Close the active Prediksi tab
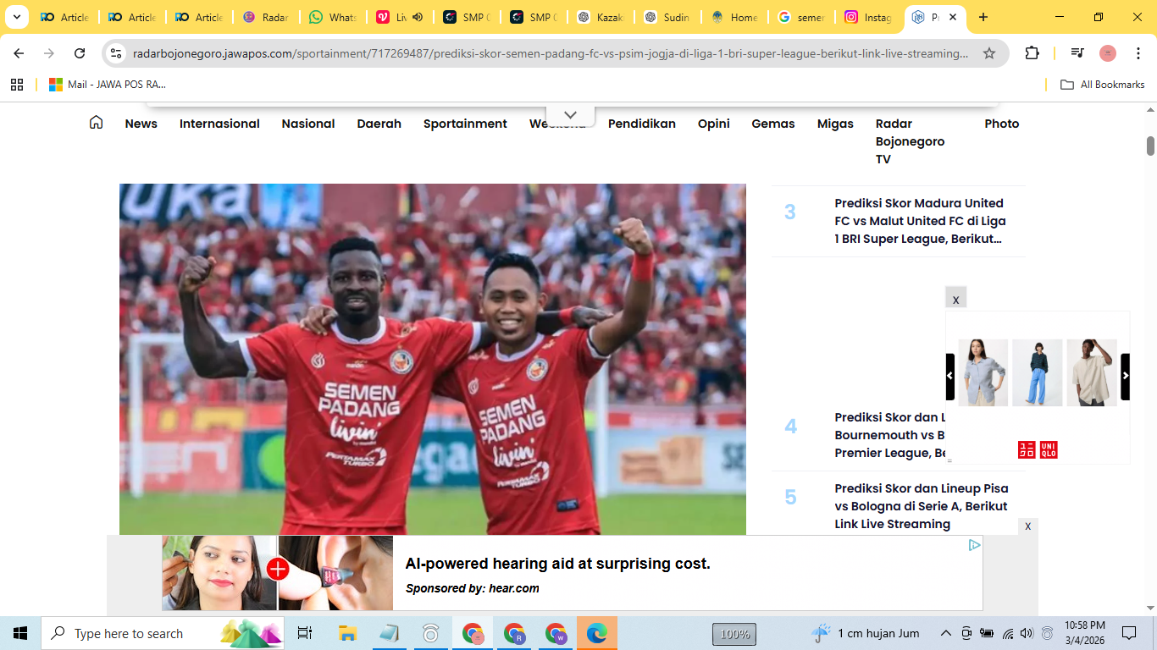1157x650 pixels. (x=953, y=17)
